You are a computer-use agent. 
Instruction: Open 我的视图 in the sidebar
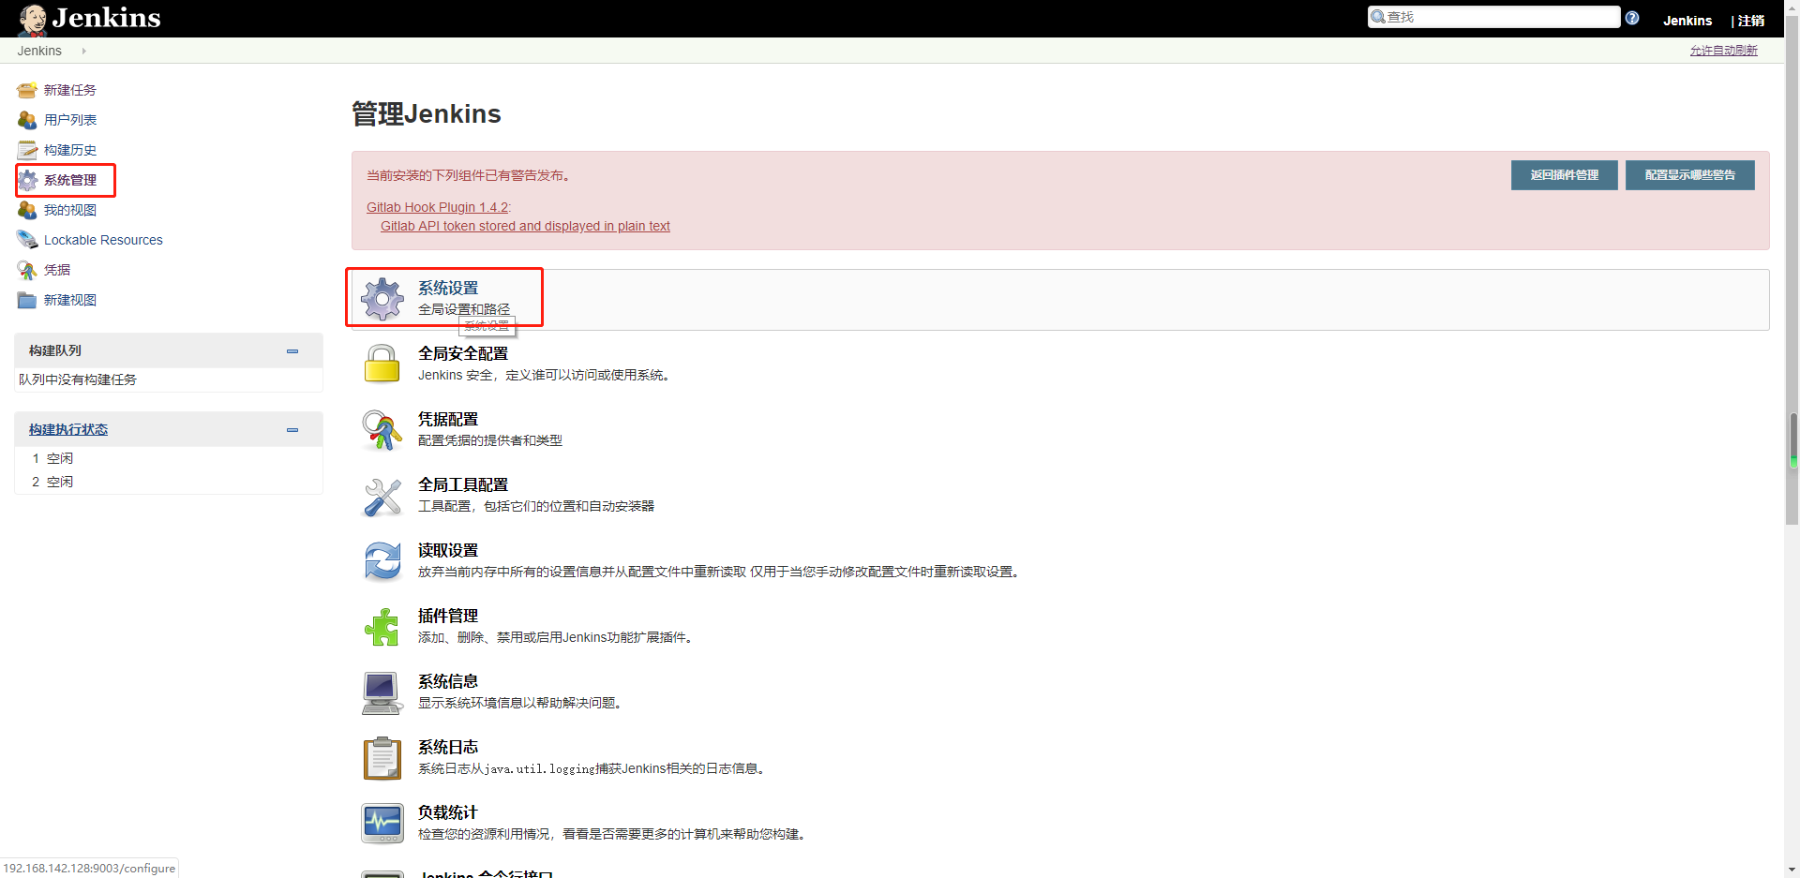click(x=70, y=210)
